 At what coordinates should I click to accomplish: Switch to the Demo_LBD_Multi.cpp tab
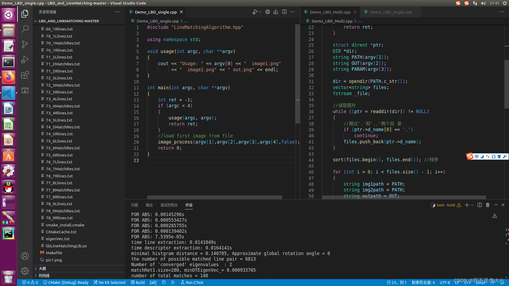click(330, 12)
